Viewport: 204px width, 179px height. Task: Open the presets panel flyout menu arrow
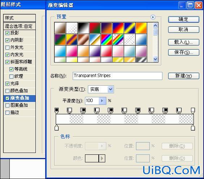[153, 17]
